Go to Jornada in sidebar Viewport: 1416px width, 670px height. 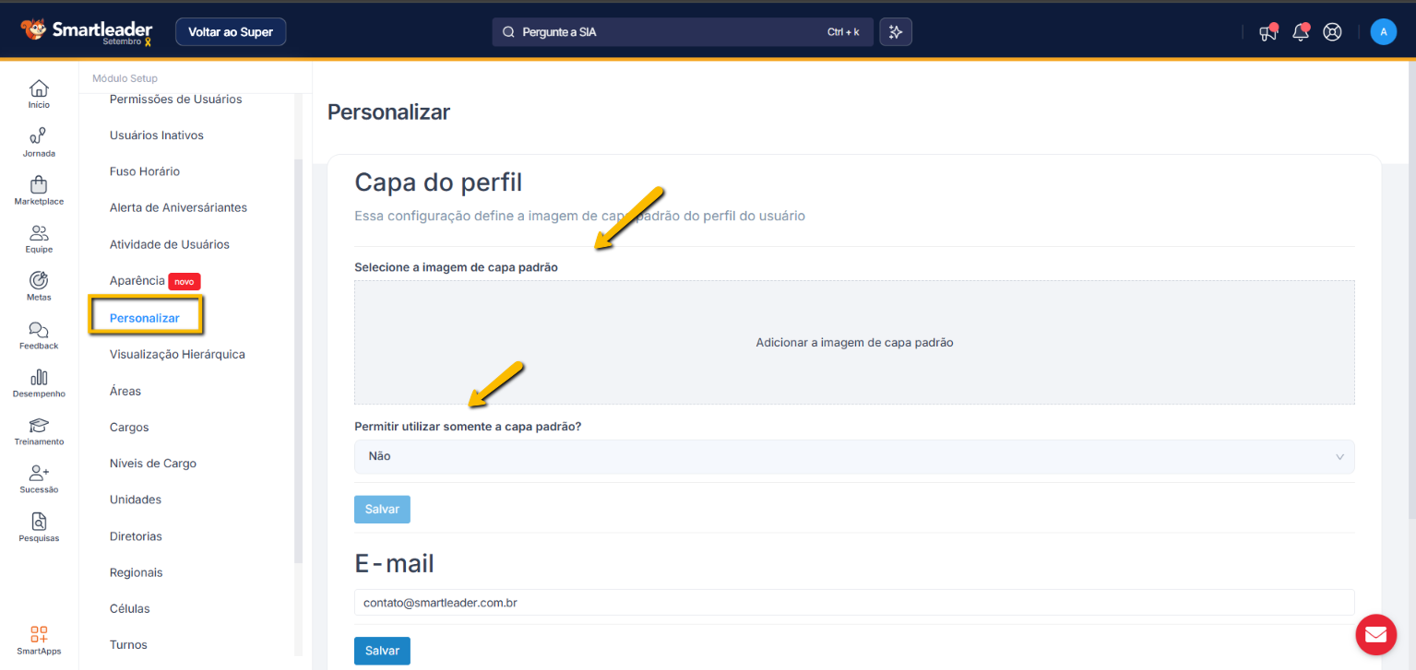(39, 137)
